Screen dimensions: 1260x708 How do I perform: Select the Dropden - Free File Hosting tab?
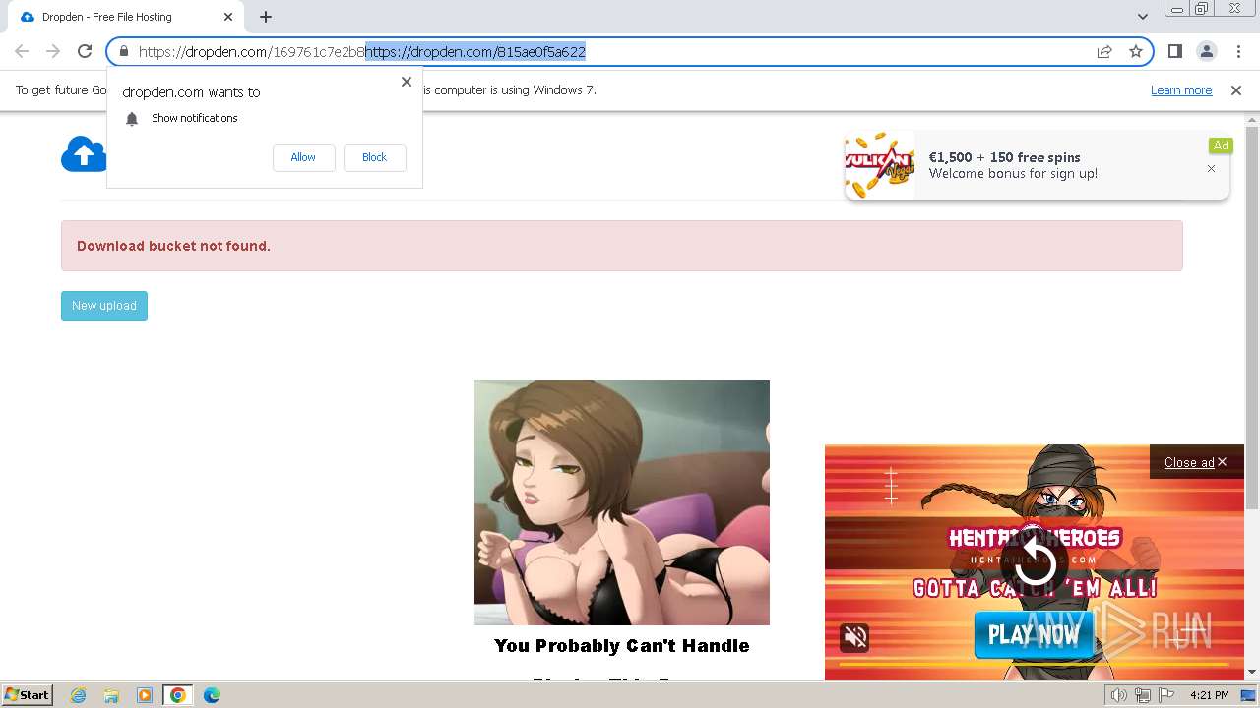pos(125,17)
